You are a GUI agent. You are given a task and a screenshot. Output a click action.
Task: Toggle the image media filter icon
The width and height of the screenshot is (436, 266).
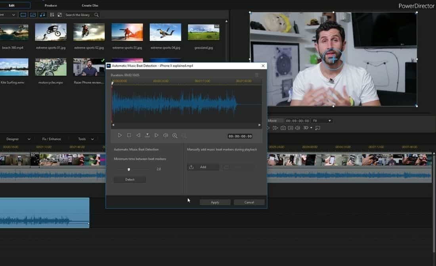[33, 15]
